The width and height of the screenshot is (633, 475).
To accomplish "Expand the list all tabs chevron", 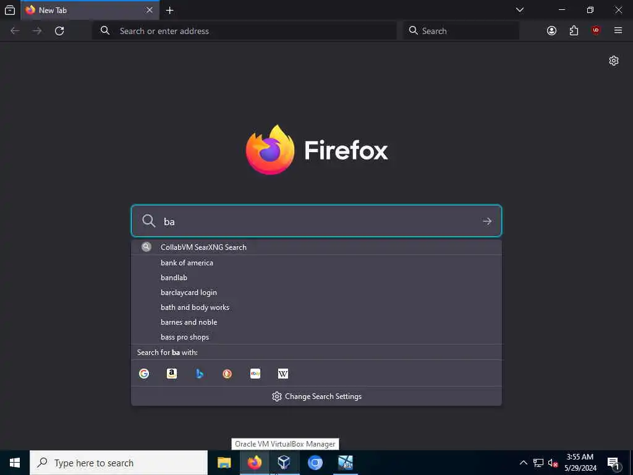I will pyautogui.click(x=520, y=10).
